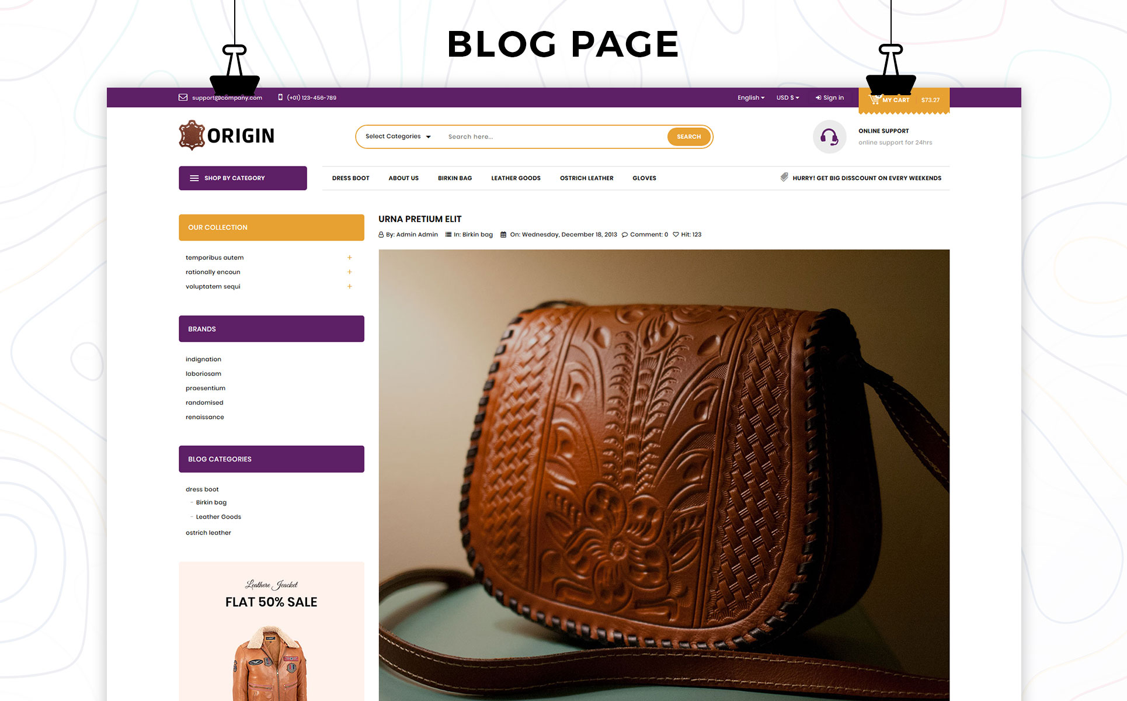This screenshot has width=1127, height=701.
Task: Click the Origin leather logo
Action: coord(227,136)
